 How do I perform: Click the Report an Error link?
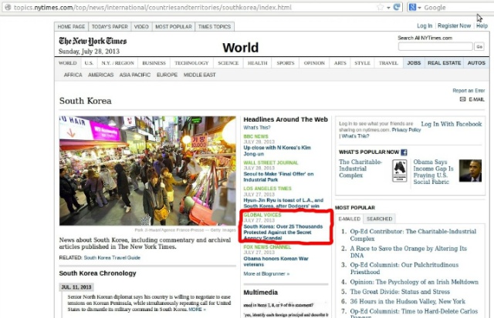[x=469, y=91]
